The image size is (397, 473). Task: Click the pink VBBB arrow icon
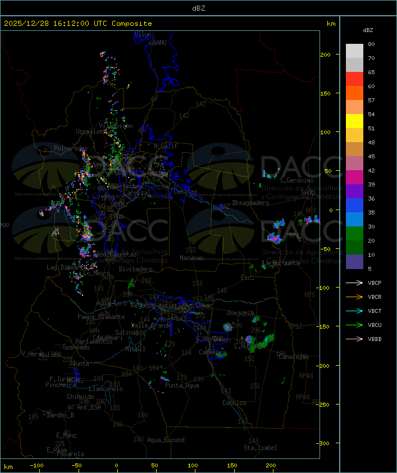coord(354,339)
